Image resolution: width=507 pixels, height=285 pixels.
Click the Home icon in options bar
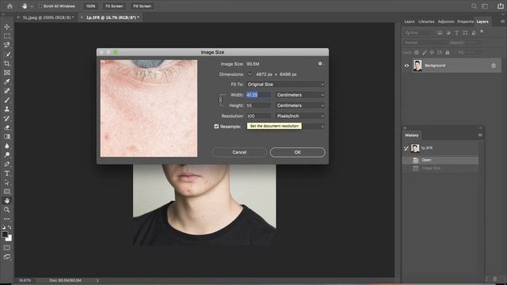(10, 6)
